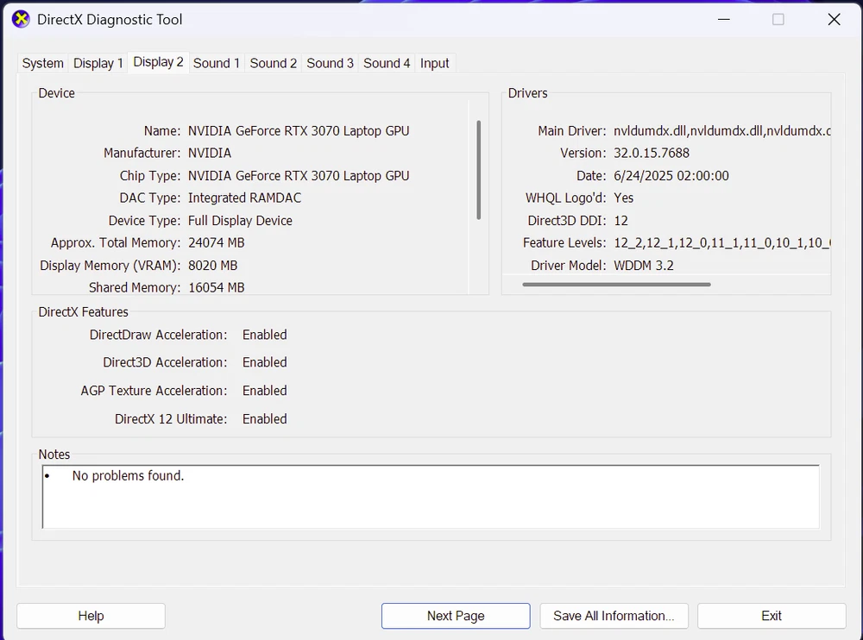This screenshot has height=640, width=863.
Task: Click Save All Information button
Action: 614,616
